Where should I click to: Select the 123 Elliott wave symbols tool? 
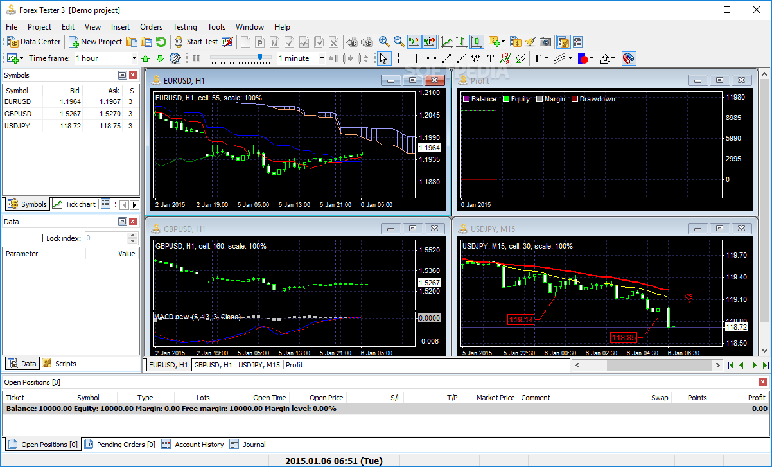[505, 58]
